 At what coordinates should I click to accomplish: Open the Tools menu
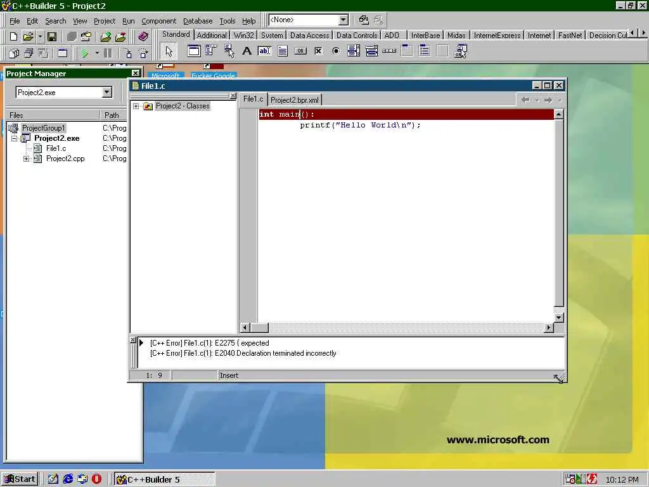228,21
